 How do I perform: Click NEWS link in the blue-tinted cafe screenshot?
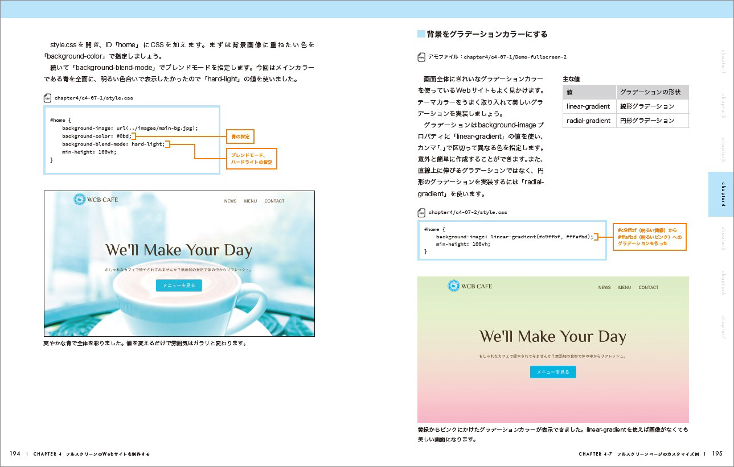click(230, 201)
